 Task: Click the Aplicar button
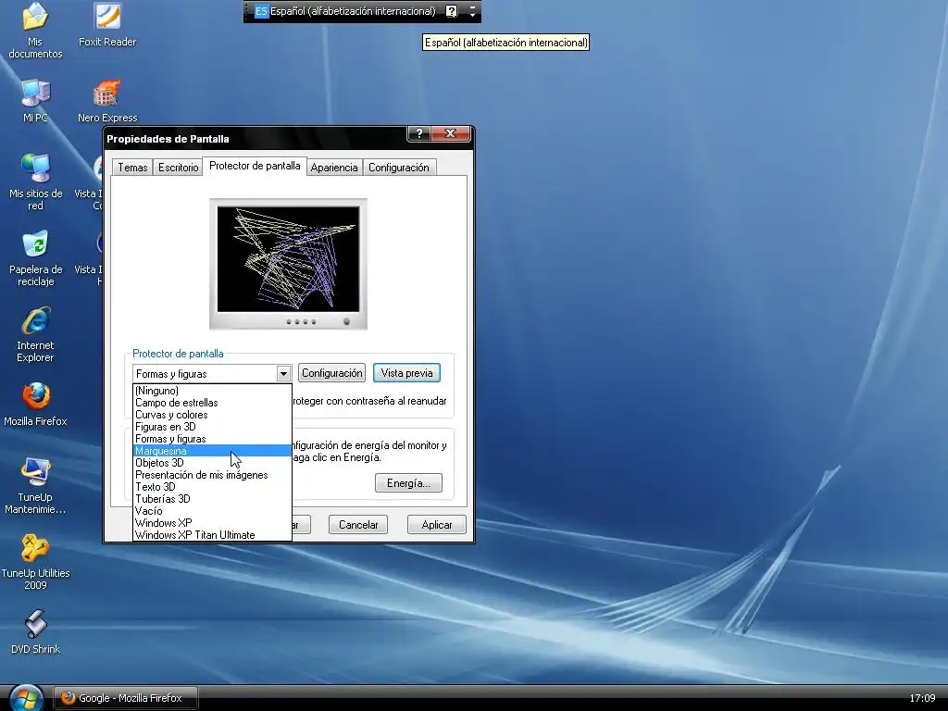tap(437, 525)
